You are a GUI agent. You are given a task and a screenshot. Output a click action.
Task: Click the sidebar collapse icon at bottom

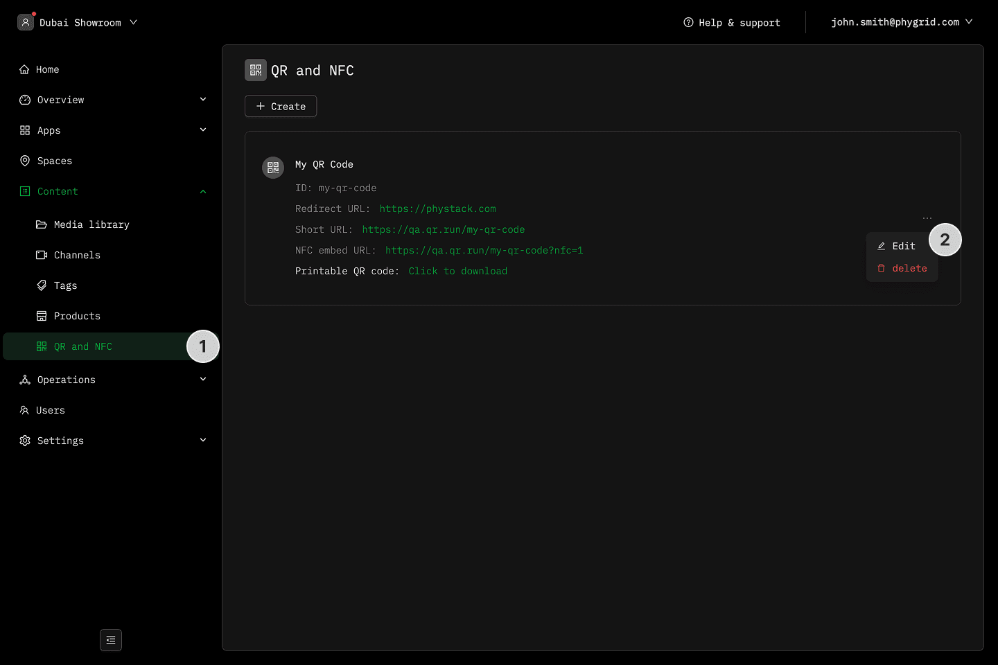[111, 640]
